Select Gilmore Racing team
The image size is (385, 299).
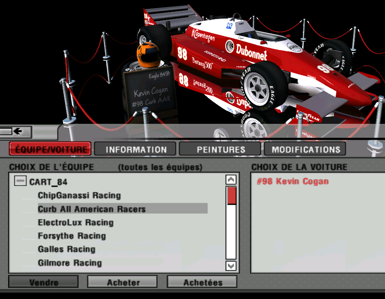pos(70,263)
